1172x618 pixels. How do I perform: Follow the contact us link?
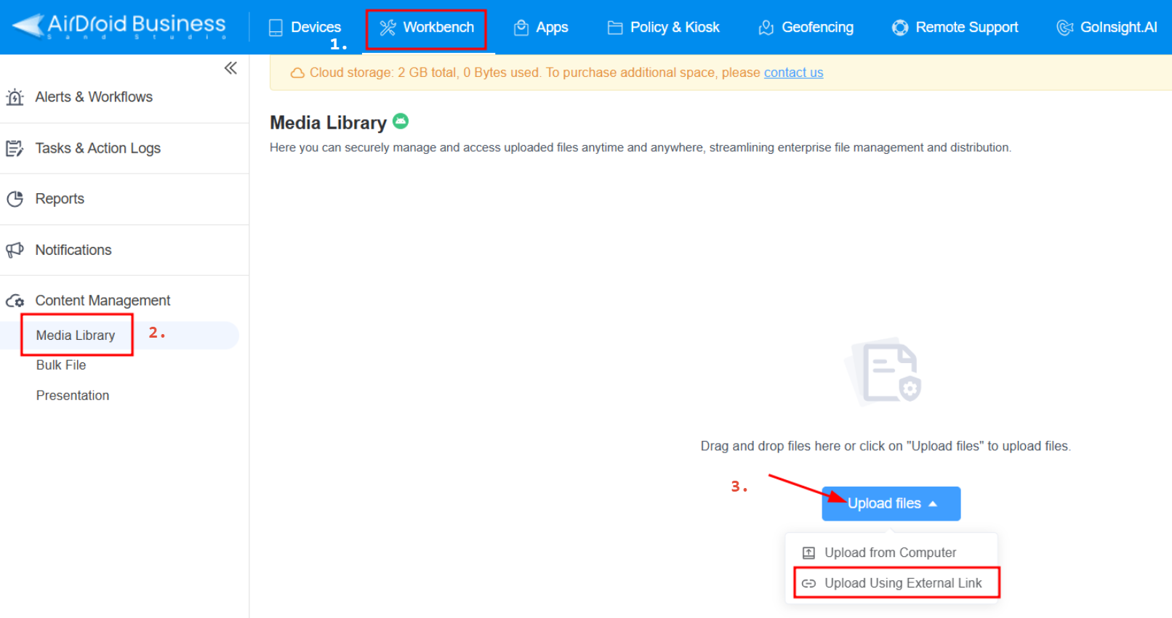click(x=793, y=73)
